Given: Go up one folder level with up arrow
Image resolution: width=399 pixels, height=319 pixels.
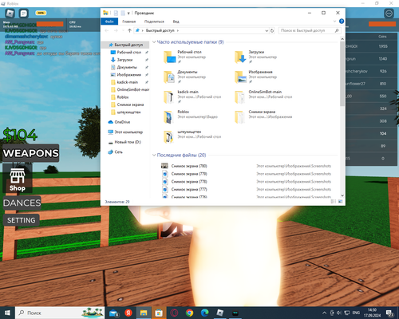Looking at the screenshot, I should [x=129, y=30].
